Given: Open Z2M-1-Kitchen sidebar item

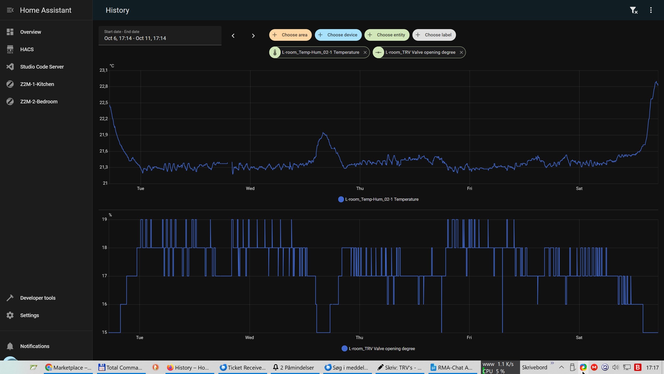Looking at the screenshot, I should click(37, 84).
